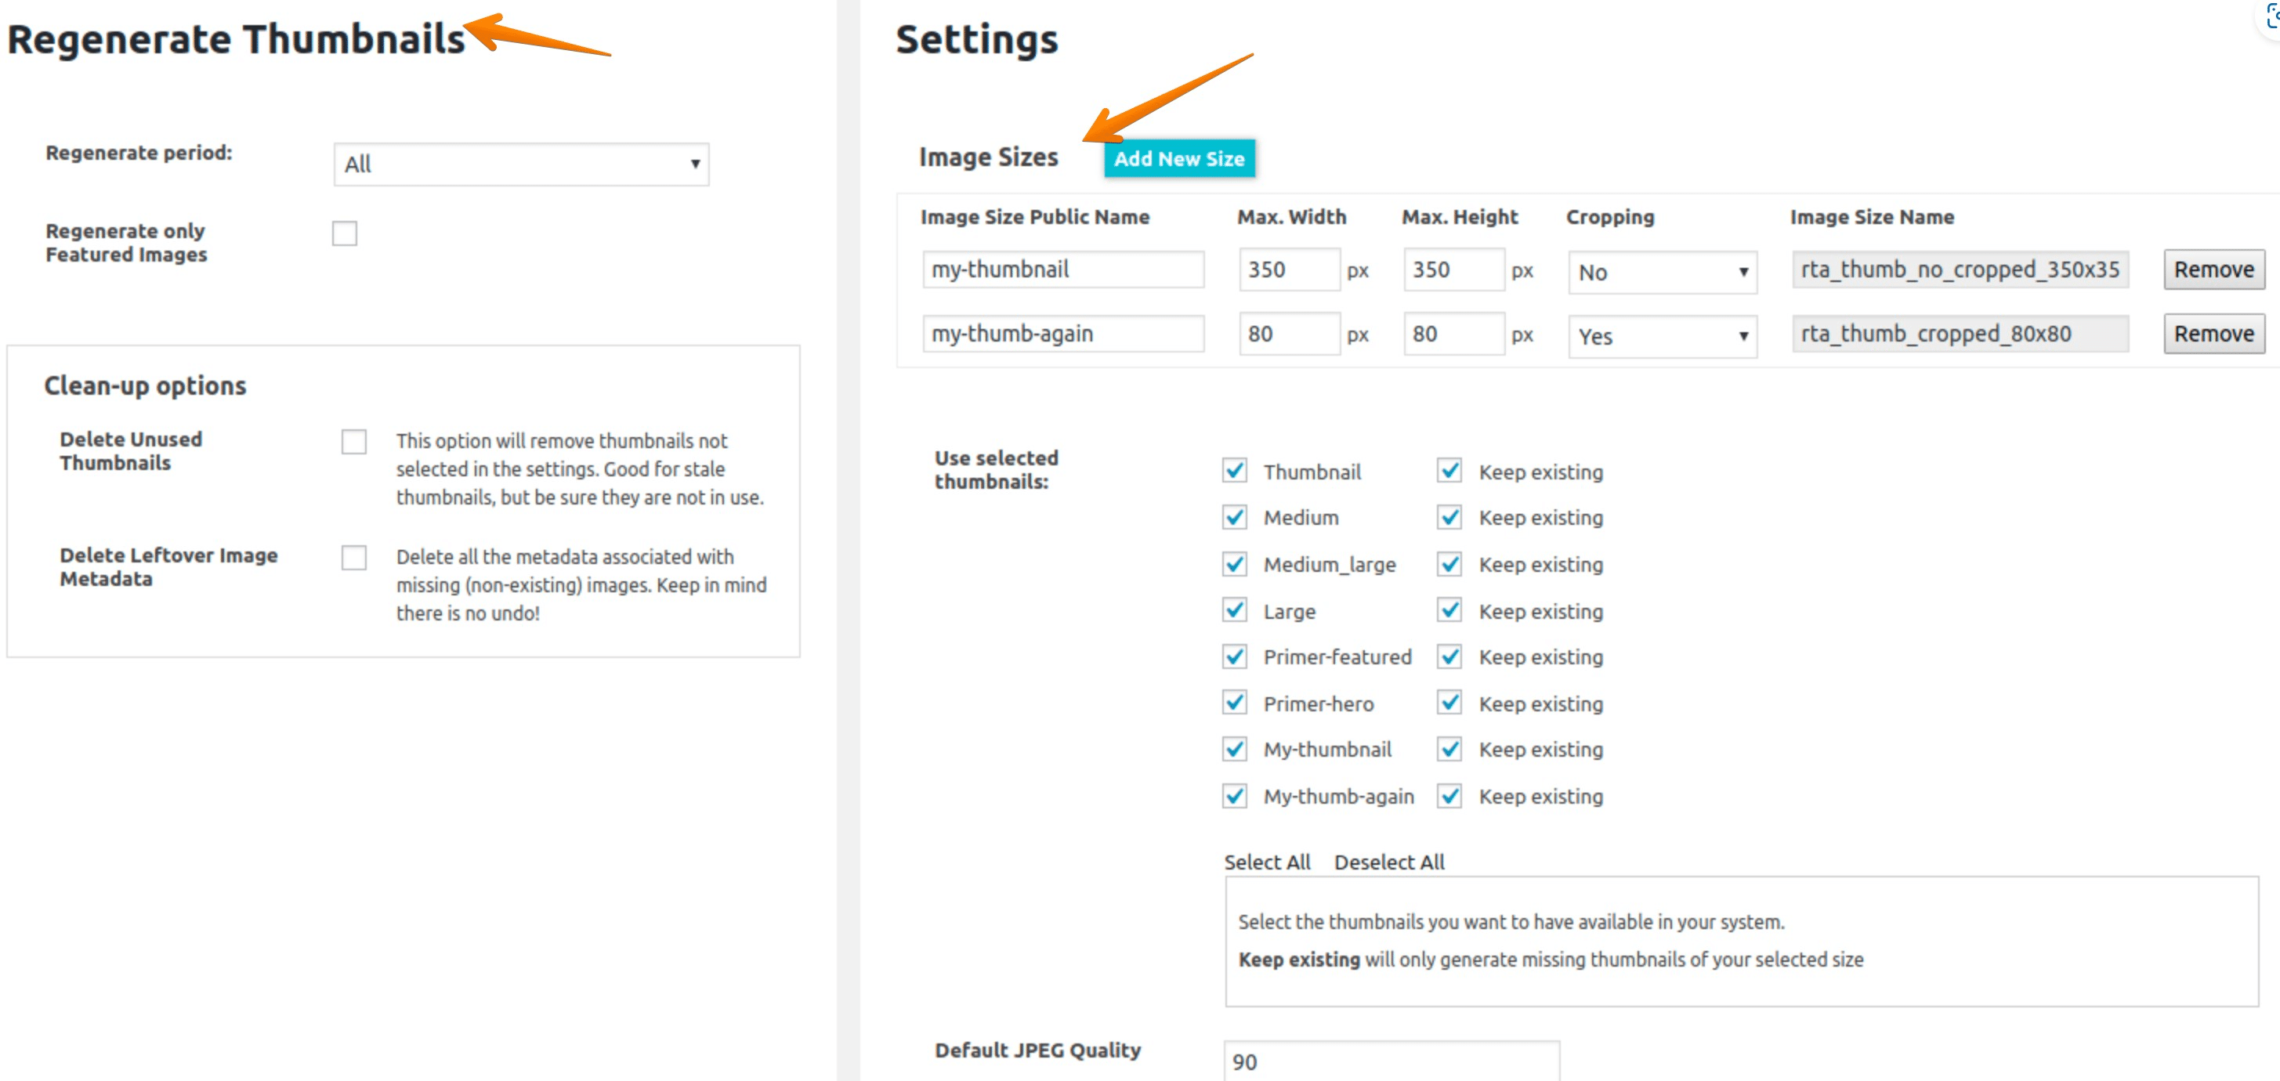The width and height of the screenshot is (2280, 1081).
Task: Click max width field showing 350
Action: [1289, 269]
